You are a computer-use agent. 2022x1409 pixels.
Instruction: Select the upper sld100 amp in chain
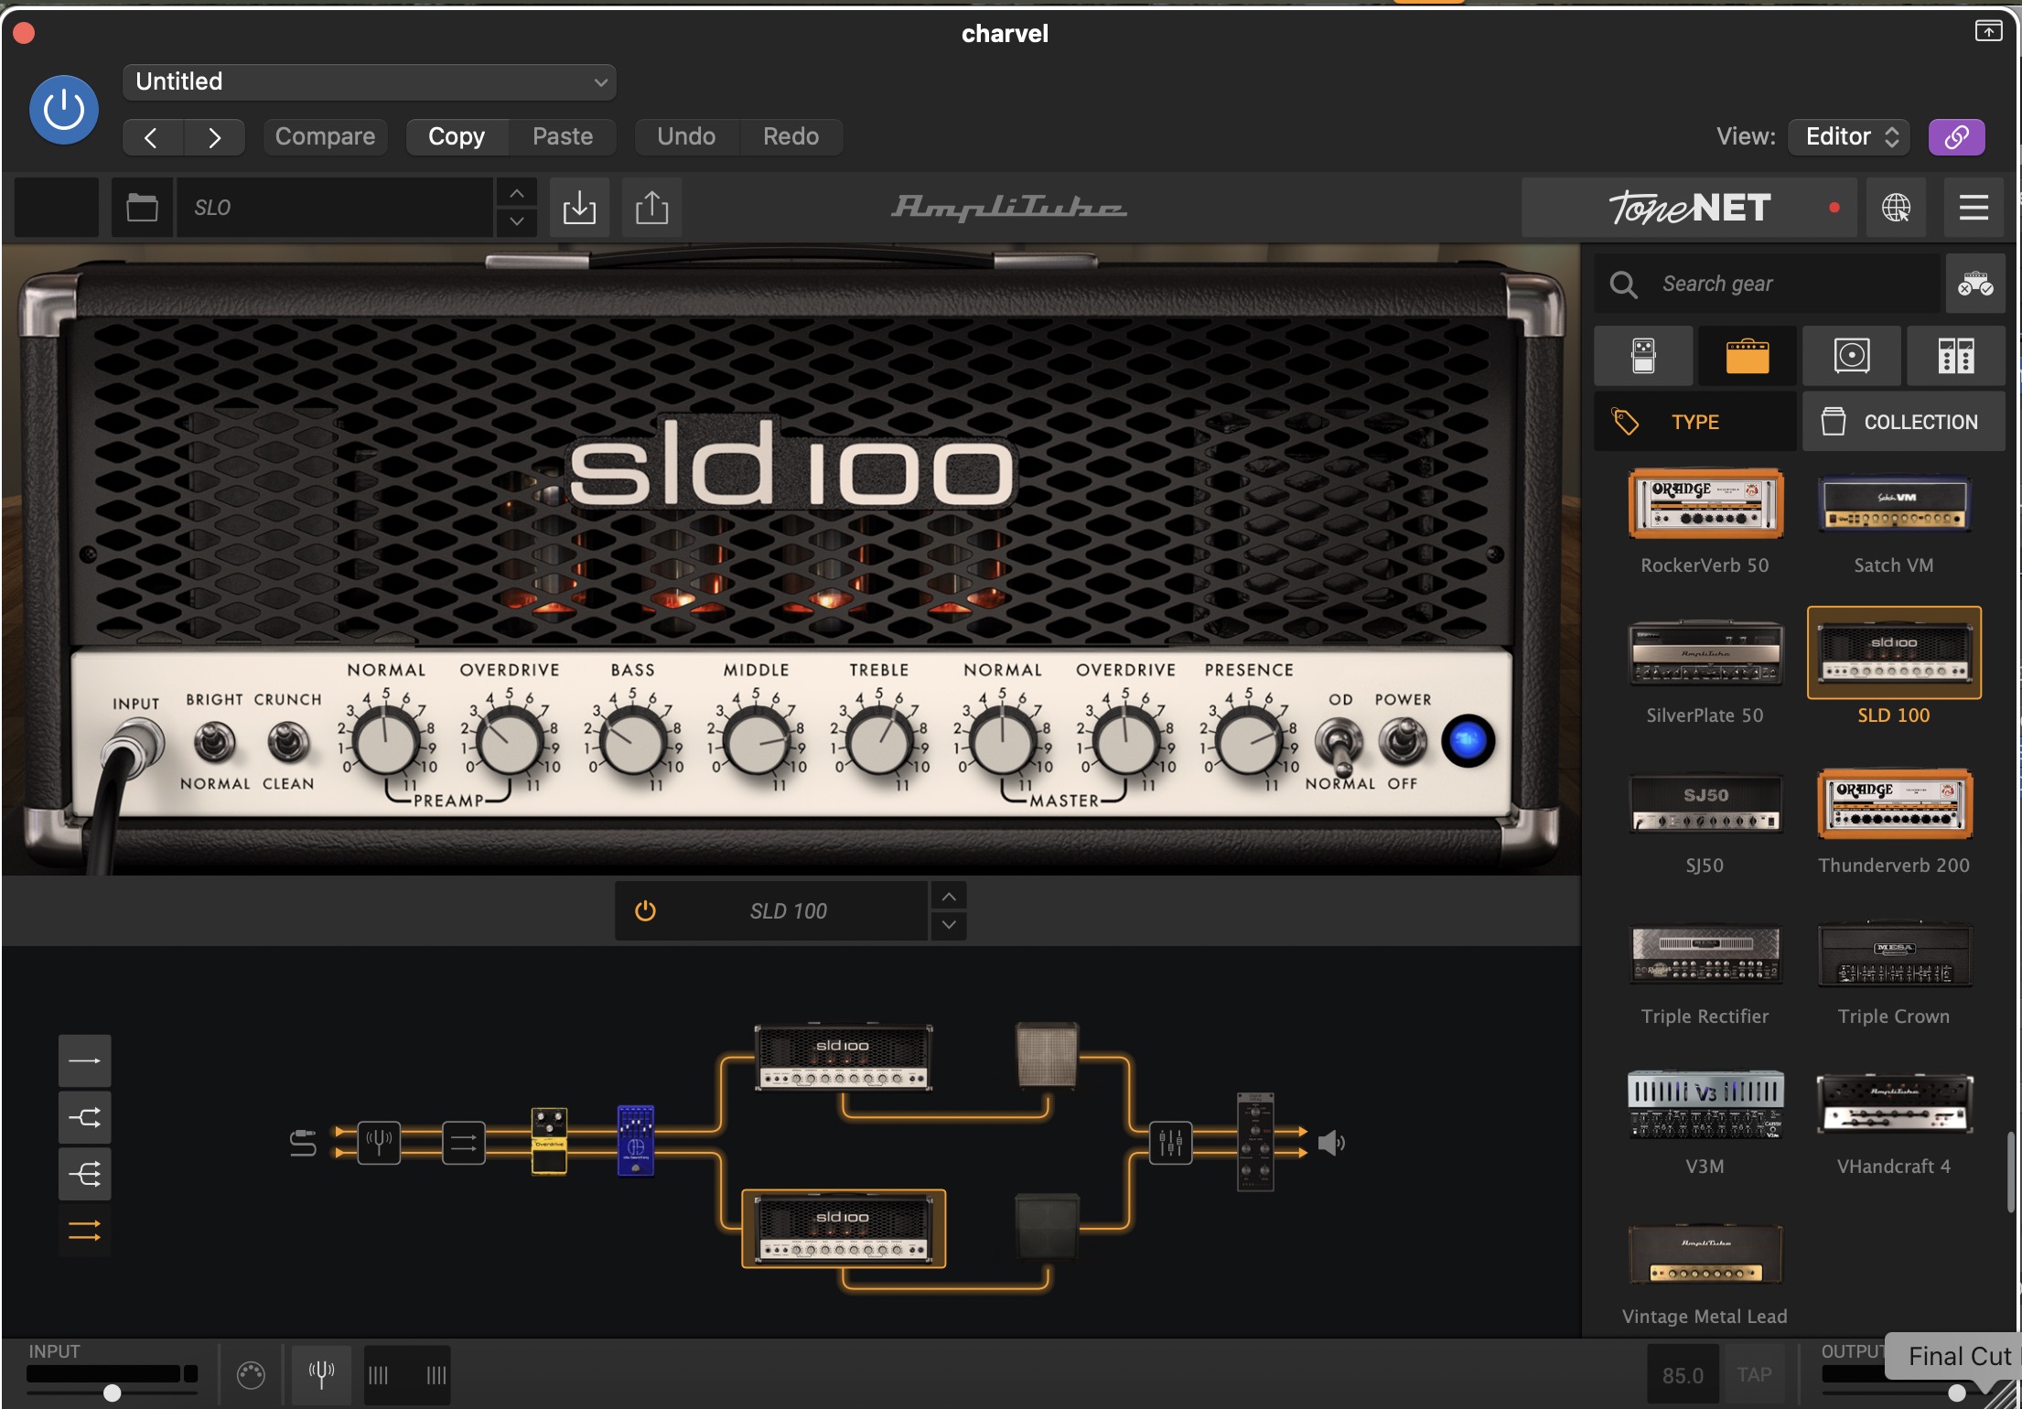[x=843, y=1058]
